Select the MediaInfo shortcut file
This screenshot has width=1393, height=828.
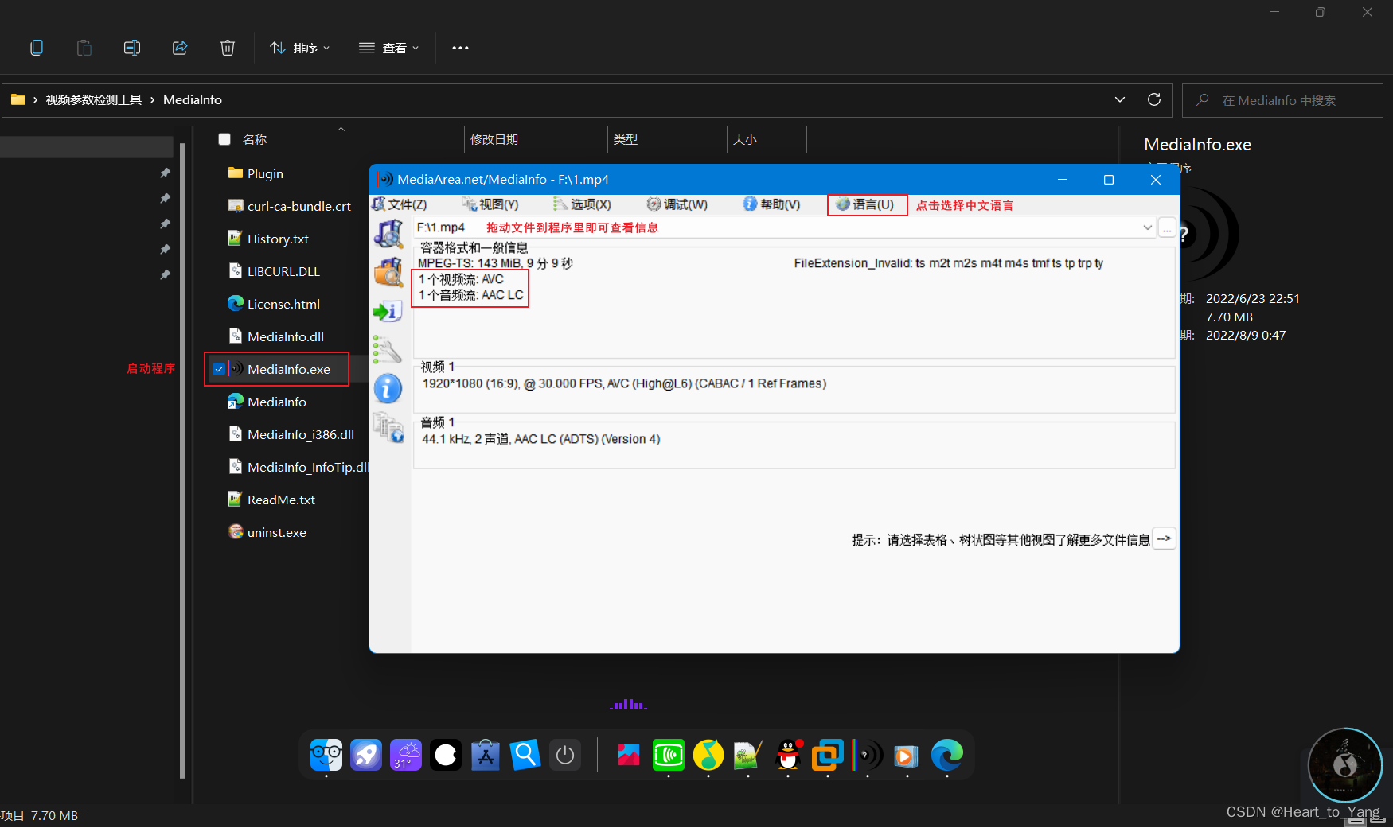[267, 402]
